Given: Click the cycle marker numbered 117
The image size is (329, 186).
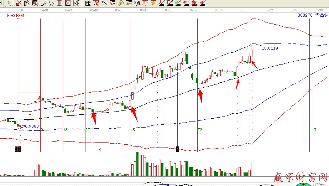Looking at the screenshot, I should [x=313, y=130].
